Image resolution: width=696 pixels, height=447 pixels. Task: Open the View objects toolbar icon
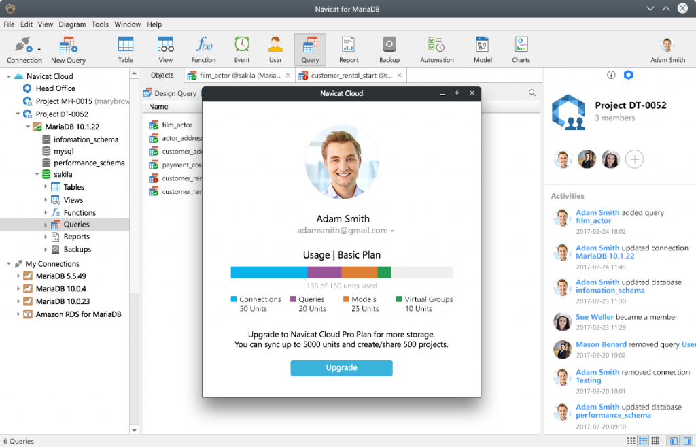pyautogui.click(x=166, y=49)
